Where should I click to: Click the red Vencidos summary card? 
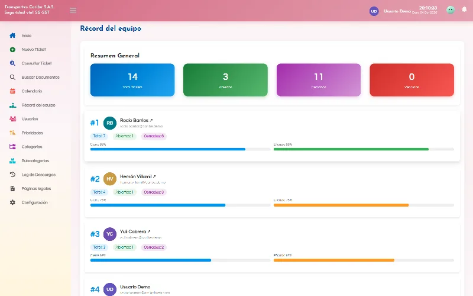[412, 80]
